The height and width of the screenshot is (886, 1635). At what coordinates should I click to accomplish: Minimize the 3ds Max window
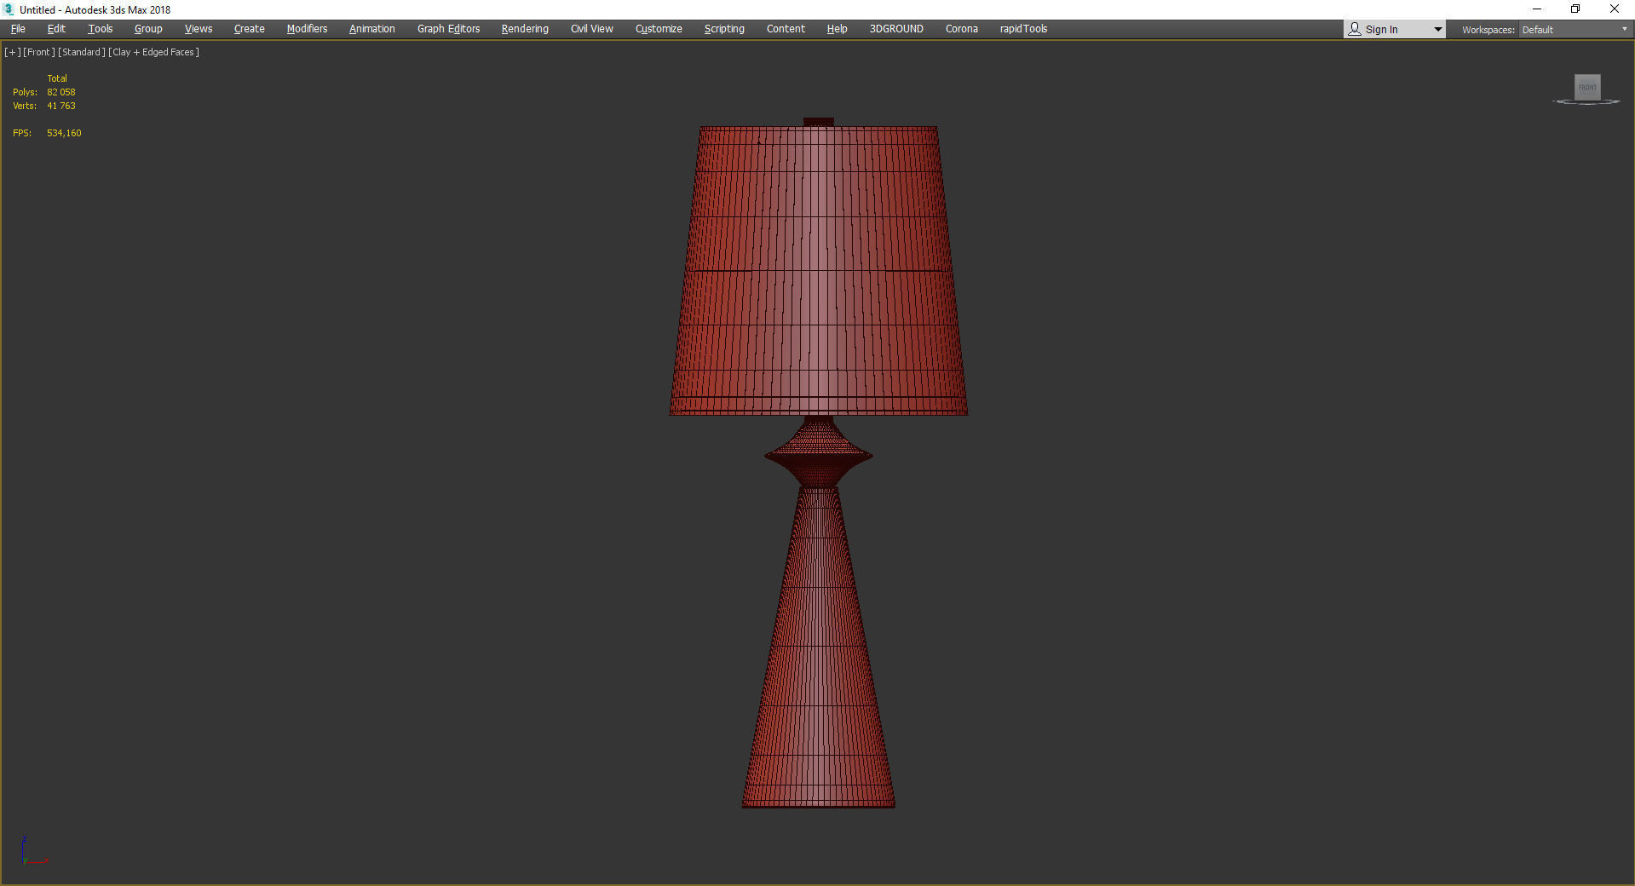point(1537,9)
